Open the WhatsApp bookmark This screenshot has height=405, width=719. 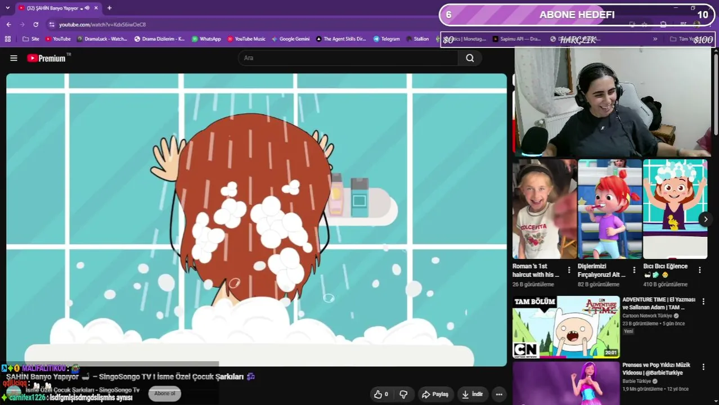tap(206, 39)
